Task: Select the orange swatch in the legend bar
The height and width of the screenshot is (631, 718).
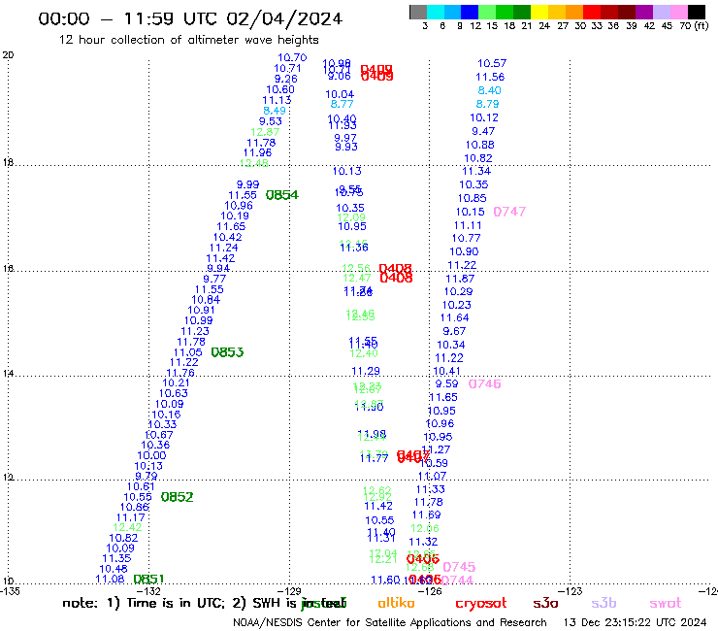Action: point(574,12)
